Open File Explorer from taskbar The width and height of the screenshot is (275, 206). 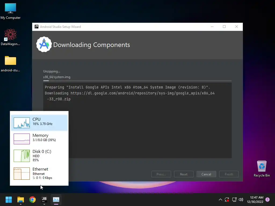click(x=20, y=200)
